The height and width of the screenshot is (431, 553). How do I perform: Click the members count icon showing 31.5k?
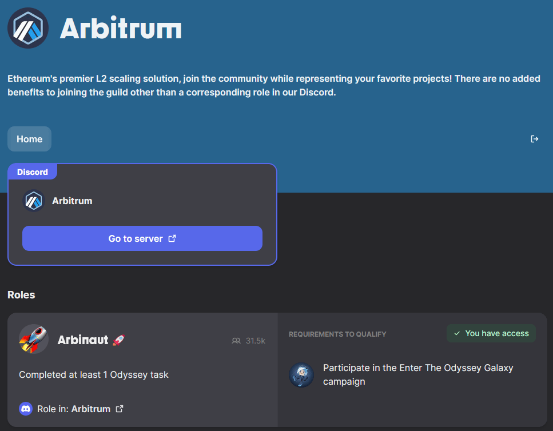coord(236,341)
